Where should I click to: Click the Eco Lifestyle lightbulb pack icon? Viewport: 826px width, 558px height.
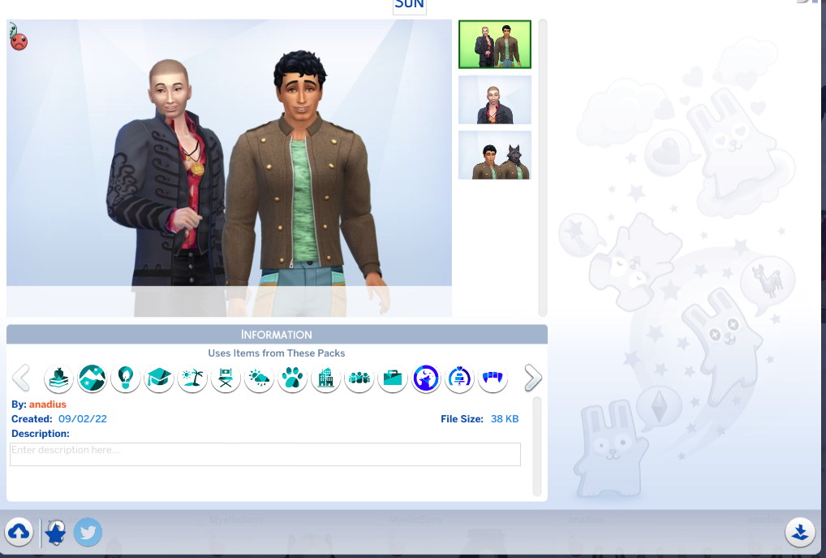126,378
